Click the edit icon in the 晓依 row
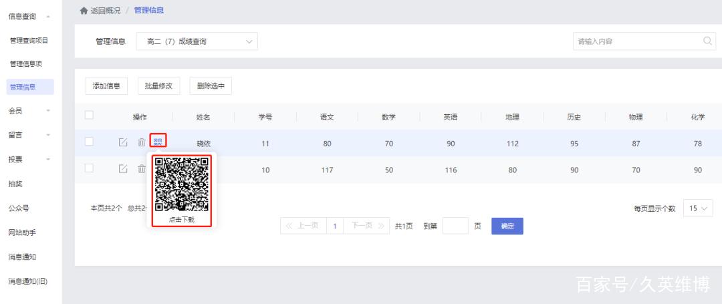722x304 pixels. coord(123,142)
